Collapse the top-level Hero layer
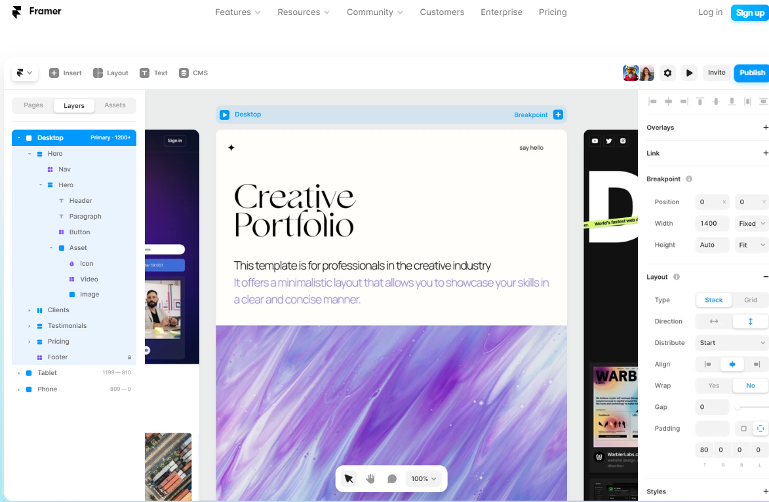This screenshot has width=769, height=502. tap(30, 154)
